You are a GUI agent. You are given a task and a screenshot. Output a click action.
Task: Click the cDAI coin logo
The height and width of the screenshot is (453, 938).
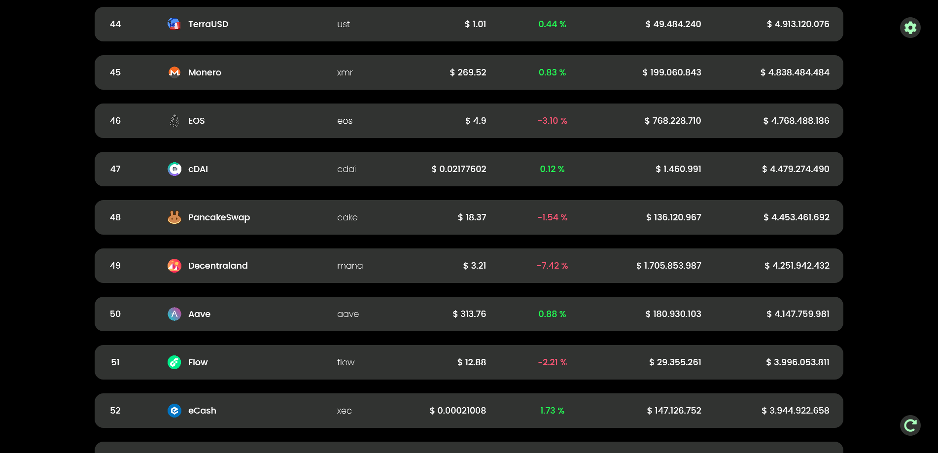174,169
